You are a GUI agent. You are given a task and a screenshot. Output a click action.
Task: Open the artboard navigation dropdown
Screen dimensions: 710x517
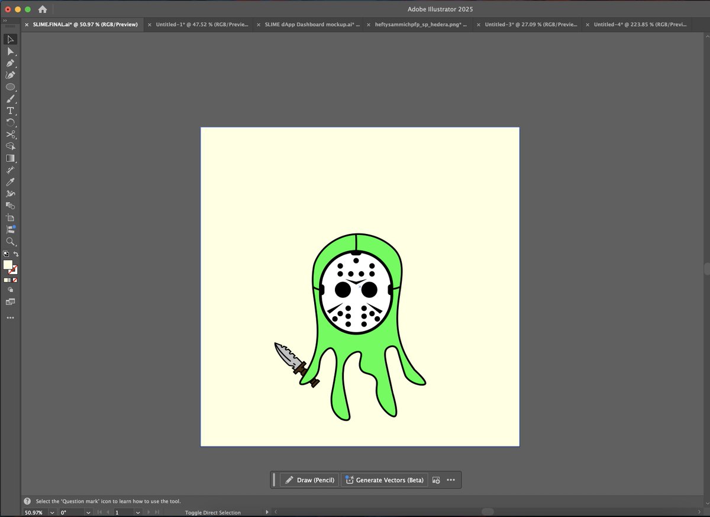point(139,512)
